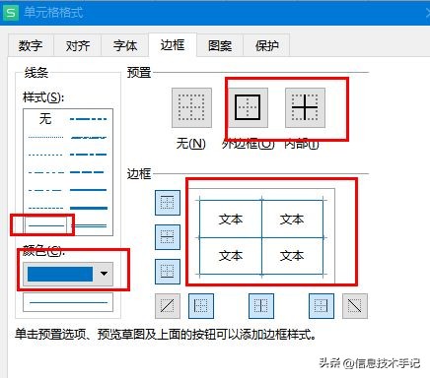Select the medium dash-dot line style

pos(89,155)
